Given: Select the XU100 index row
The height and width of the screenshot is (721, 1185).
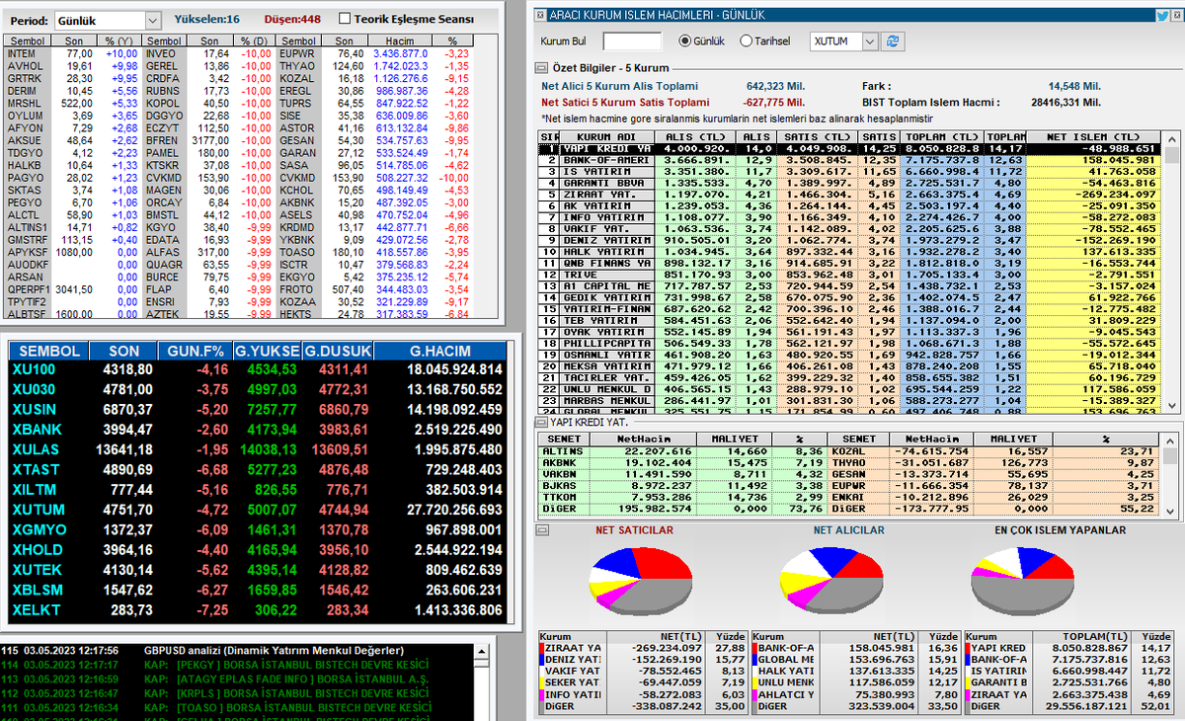Looking at the screenshot, I should point(258,368).
